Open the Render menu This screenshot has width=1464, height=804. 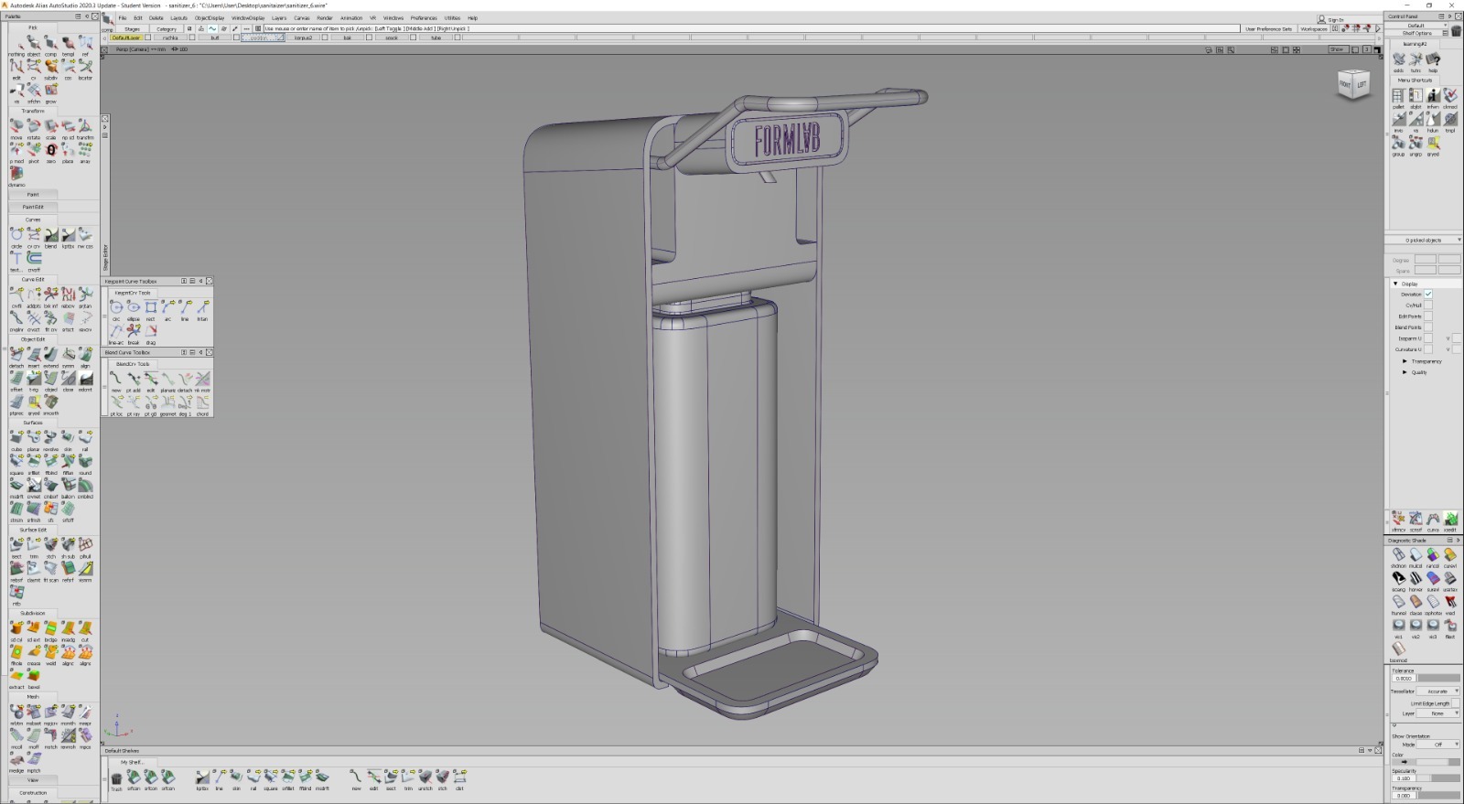325,17
